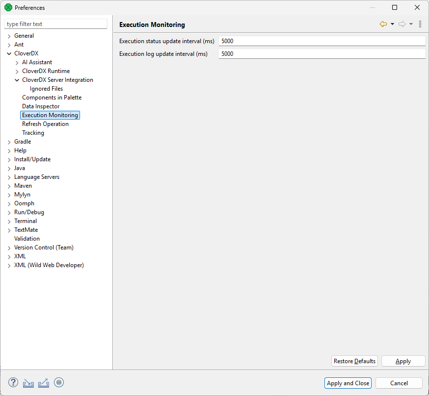The width and height of the screenshot is (429, 396).
Task: Open the three-dot view menu icon
Action: (420, 24)
